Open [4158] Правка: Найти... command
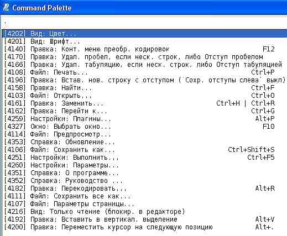Screen dimensions: 287x236 point(145,88)
